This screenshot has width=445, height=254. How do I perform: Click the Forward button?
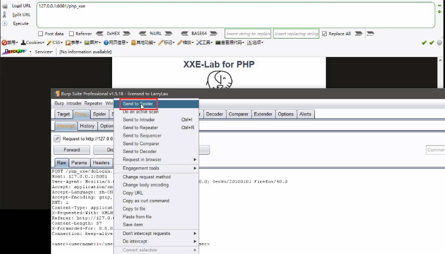72,150
